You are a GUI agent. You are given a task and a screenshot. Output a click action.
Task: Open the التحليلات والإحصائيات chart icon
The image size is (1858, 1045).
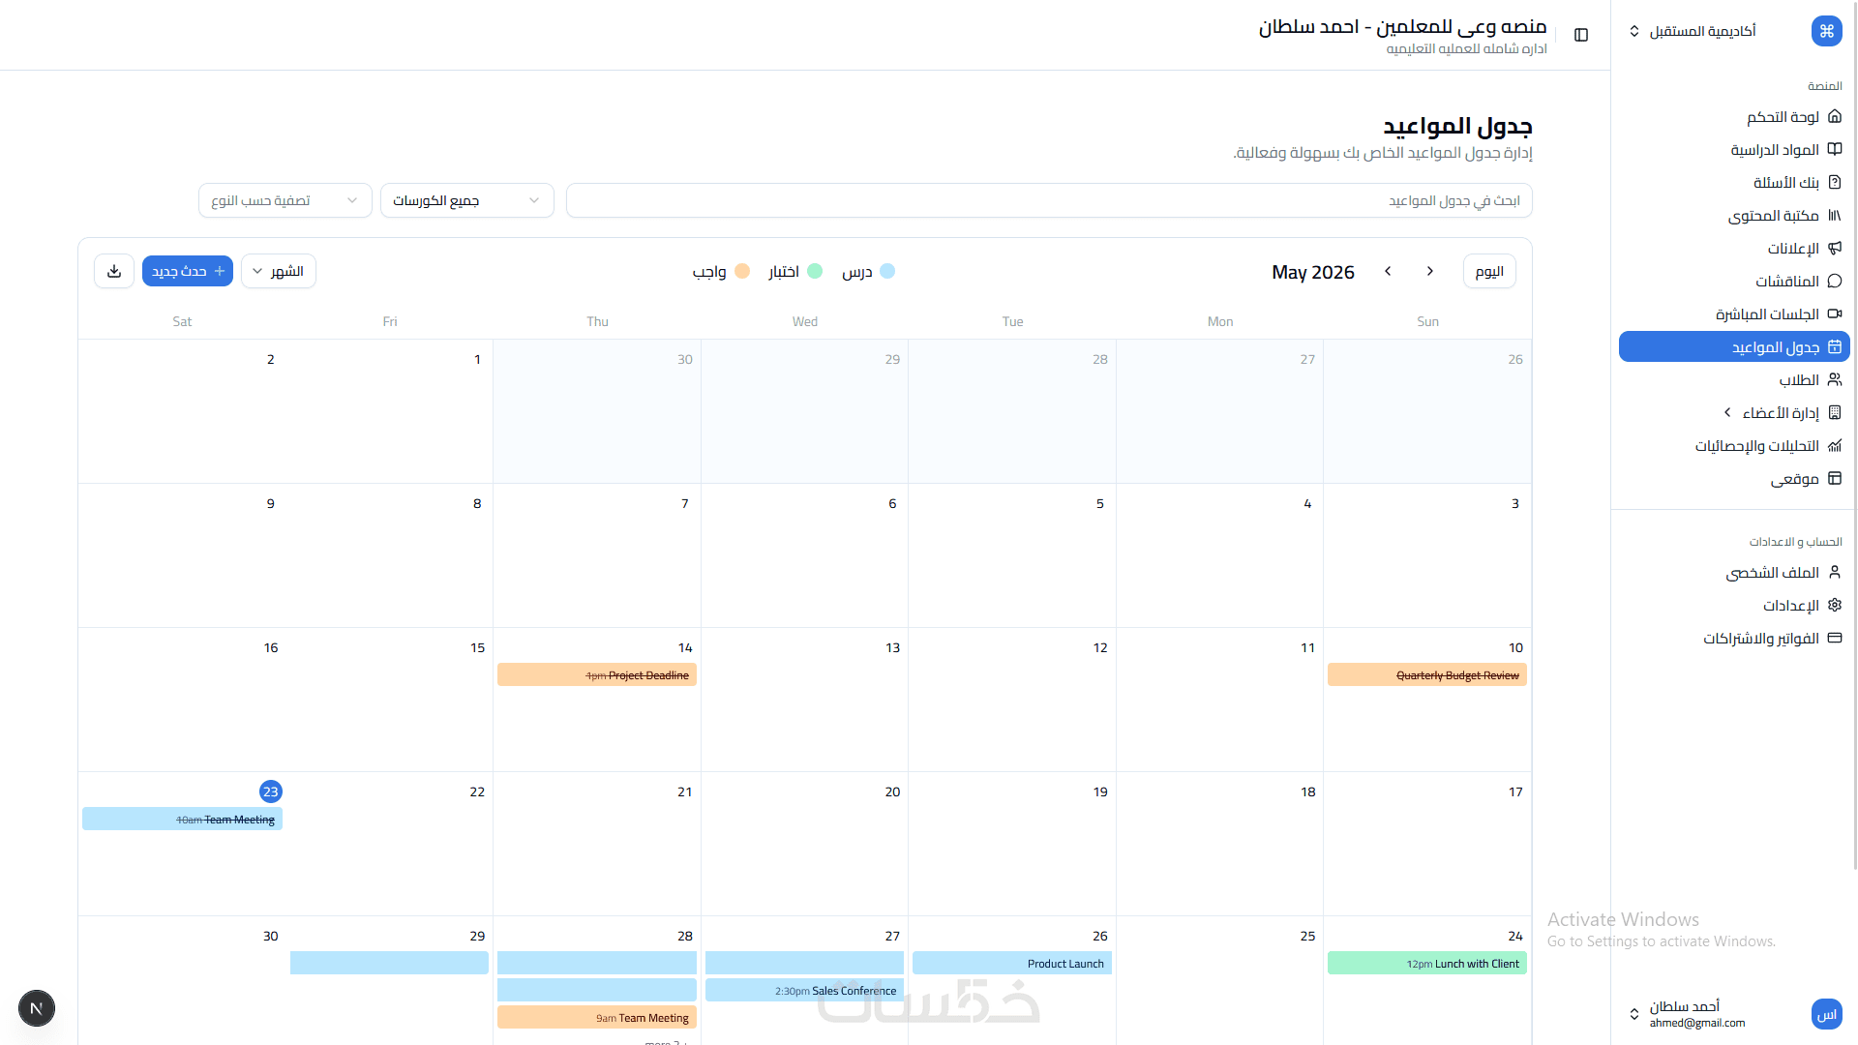click(x=1834, y=446)
